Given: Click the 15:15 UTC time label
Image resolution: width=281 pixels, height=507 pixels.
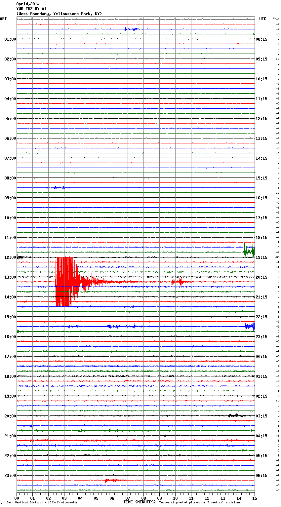Looking at the screenshot, I should (x=261, y=178).
